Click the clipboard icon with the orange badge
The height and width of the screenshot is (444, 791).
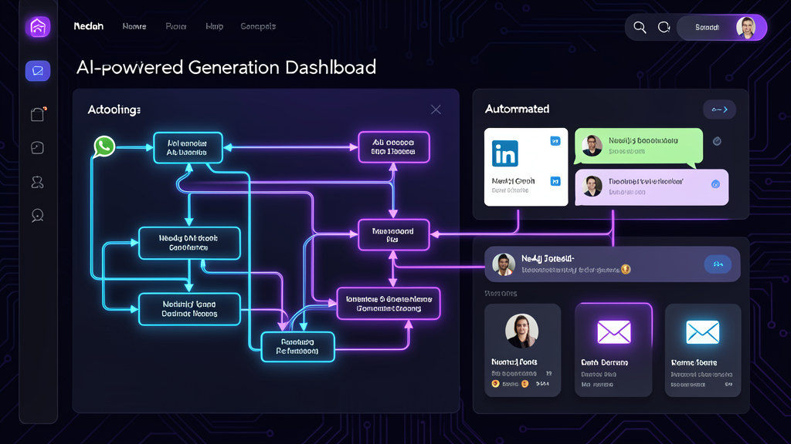[37, 113]
